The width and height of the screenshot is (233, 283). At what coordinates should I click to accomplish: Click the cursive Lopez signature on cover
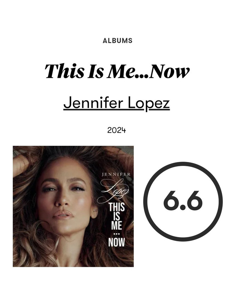pyautogui.click(x=113, y=191)
